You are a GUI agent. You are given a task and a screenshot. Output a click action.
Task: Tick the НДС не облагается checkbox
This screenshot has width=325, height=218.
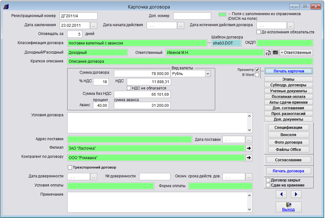pos(129,88)
